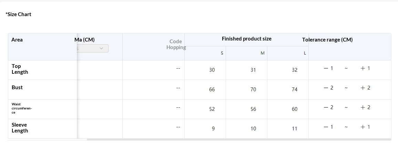
Task: Open the size dropdown under Ma (CM)
Action: click(92, 49)
